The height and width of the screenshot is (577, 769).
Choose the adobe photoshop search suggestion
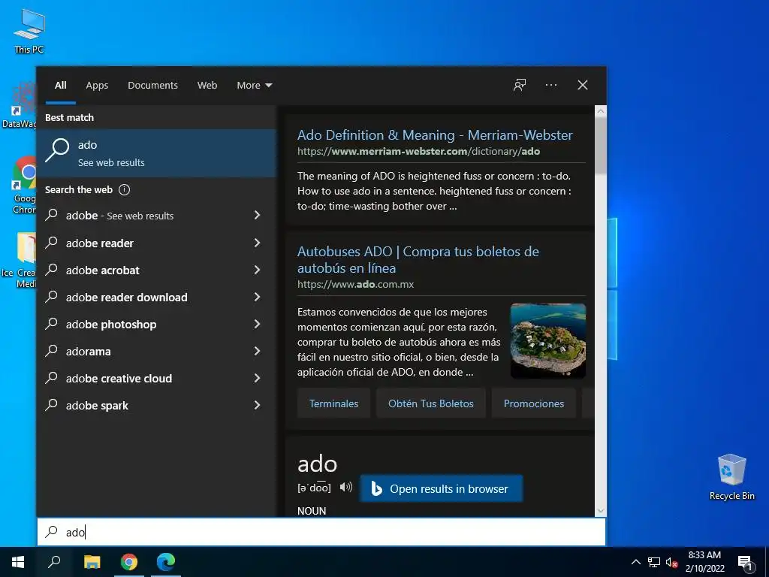tap(157, 324)
